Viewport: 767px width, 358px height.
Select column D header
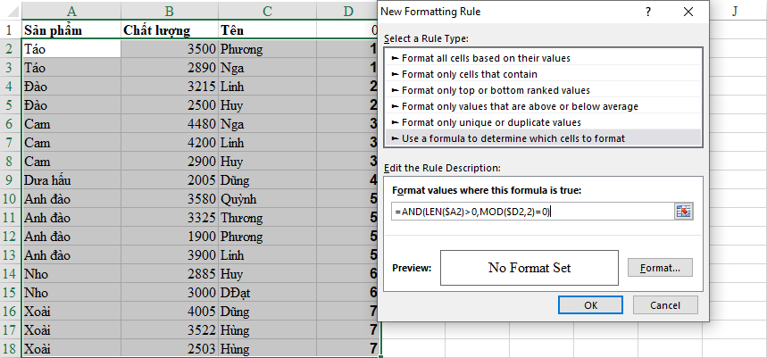(348, 11)
